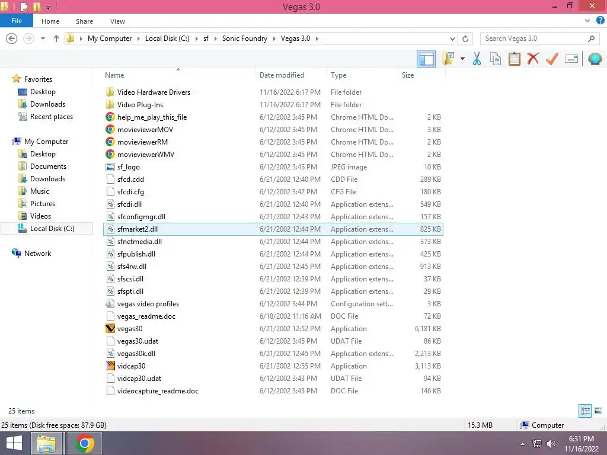Expand arrow after Vegas 3.0 breadcrumb
This screenshot has width=607, height=455.
tap(317, 39)
